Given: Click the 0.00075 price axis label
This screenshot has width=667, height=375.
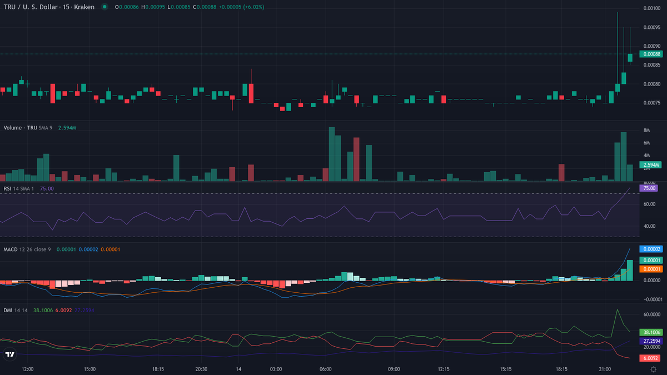Looking at the screenshot, I should [x=651, y=103].
